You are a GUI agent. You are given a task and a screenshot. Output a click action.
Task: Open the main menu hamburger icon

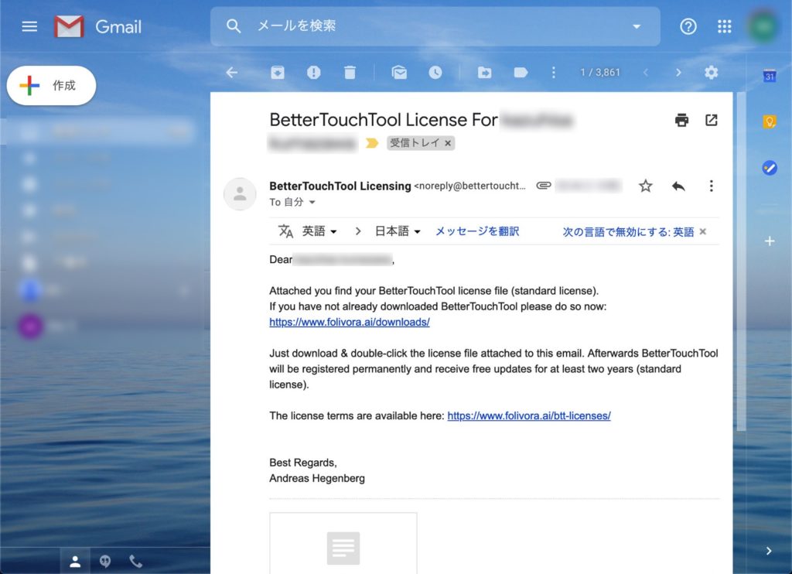click(29, 26)
